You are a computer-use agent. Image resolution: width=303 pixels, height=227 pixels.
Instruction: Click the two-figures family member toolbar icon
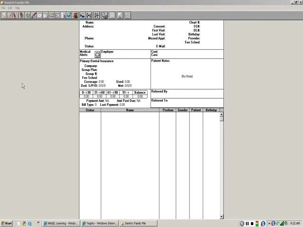tap(89, 15)
